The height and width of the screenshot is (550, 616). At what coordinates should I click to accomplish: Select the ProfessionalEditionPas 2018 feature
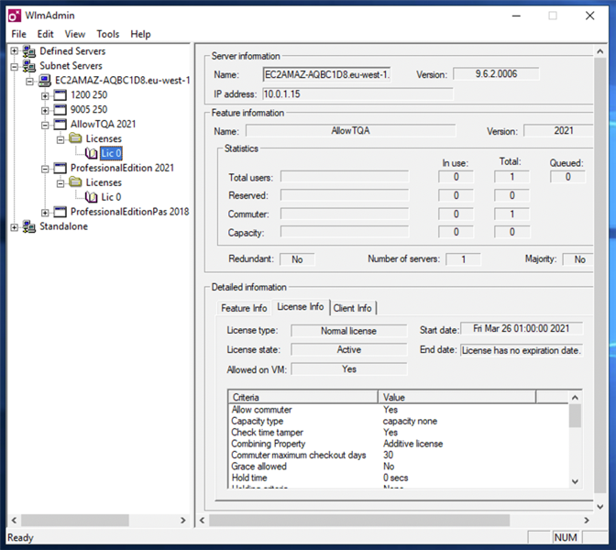(129, 212)
